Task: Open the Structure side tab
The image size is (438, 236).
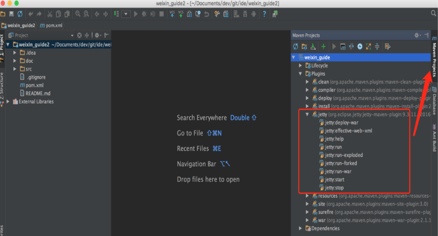Action: pos(2,89)
